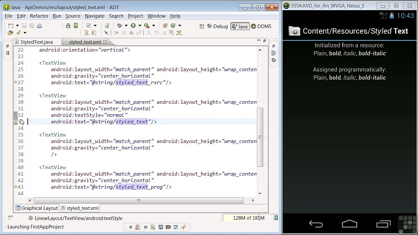Click the New file wizard icon
This screenshot has height=235, width=418.
[10, 25]
